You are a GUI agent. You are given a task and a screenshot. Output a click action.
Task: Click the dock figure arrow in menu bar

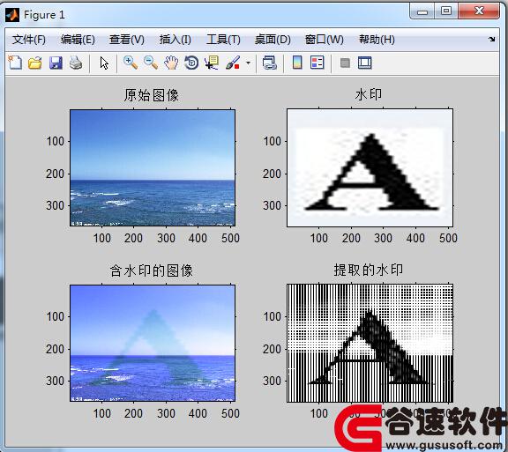pyautogui.click(x=492, y=39)
